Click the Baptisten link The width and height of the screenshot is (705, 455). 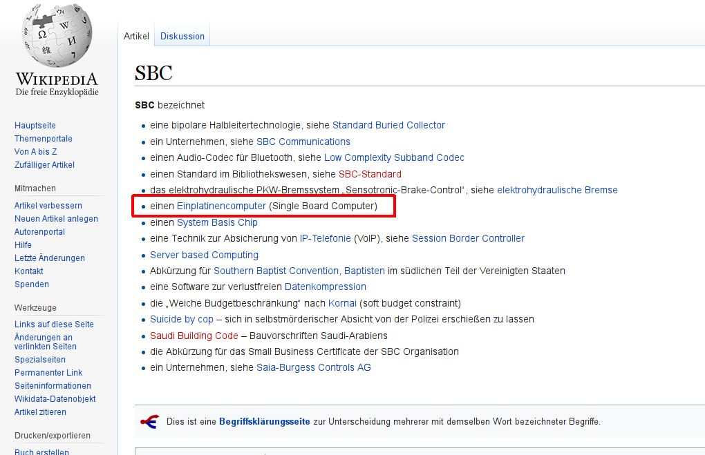tap(365, 271)
